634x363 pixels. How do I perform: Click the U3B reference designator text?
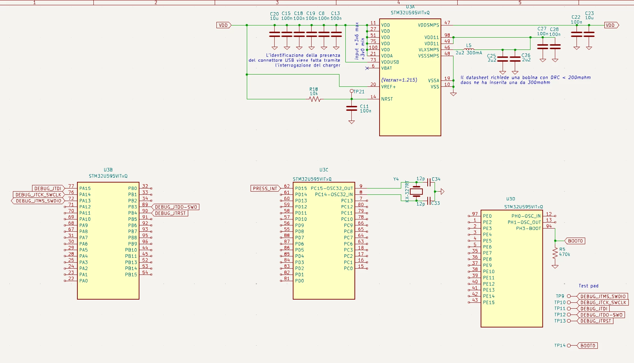(108, 170)
